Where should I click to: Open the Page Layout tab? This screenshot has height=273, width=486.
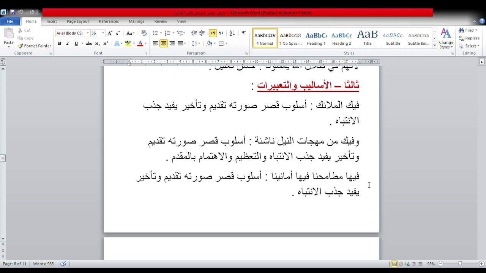point(78,22)
